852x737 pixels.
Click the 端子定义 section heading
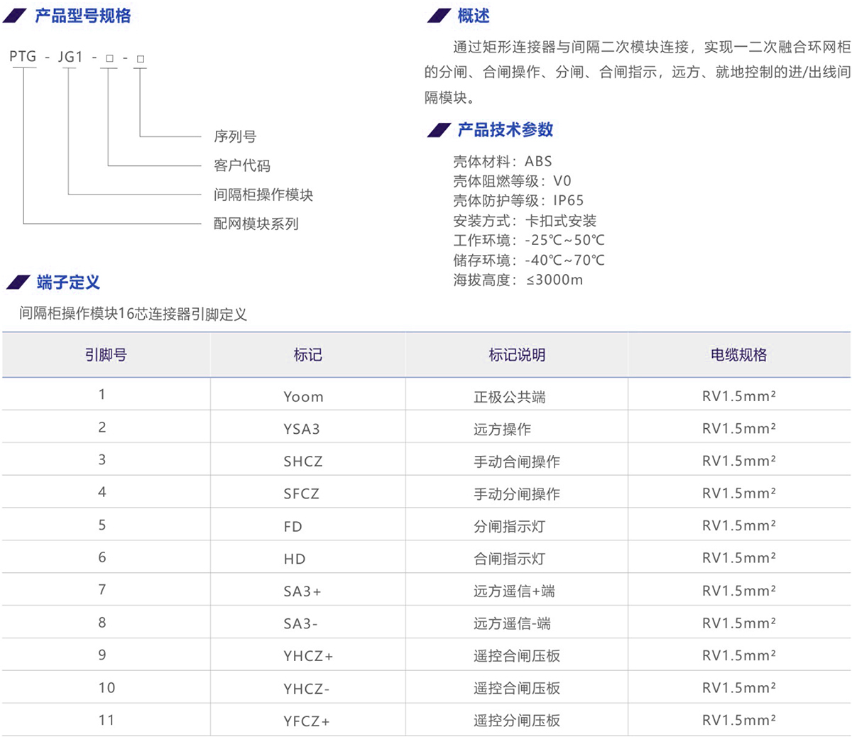[x=68, y=282]
